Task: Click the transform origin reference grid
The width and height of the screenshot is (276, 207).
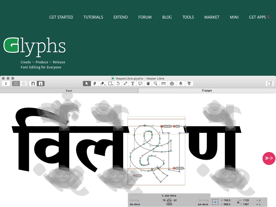Action: 215,202
